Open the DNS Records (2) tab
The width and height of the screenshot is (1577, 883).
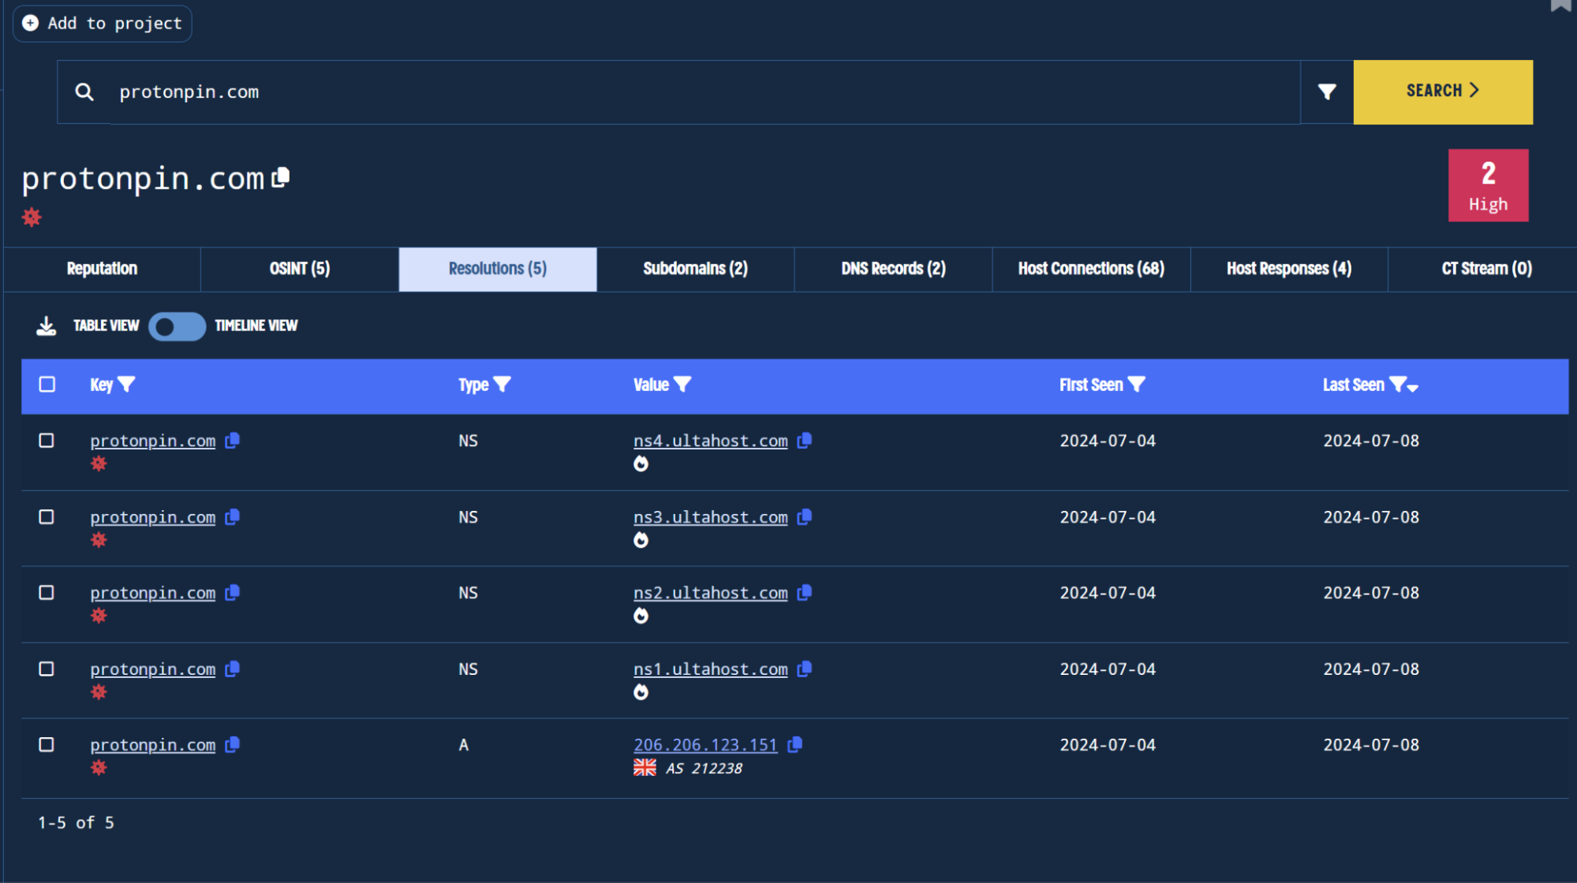click(892, 268)
